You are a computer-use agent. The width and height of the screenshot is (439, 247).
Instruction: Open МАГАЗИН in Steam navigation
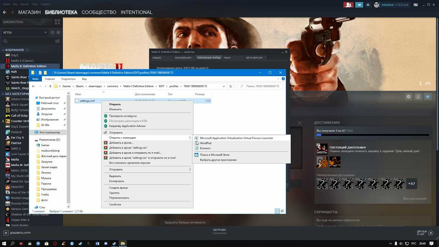[x=29, y=12]
